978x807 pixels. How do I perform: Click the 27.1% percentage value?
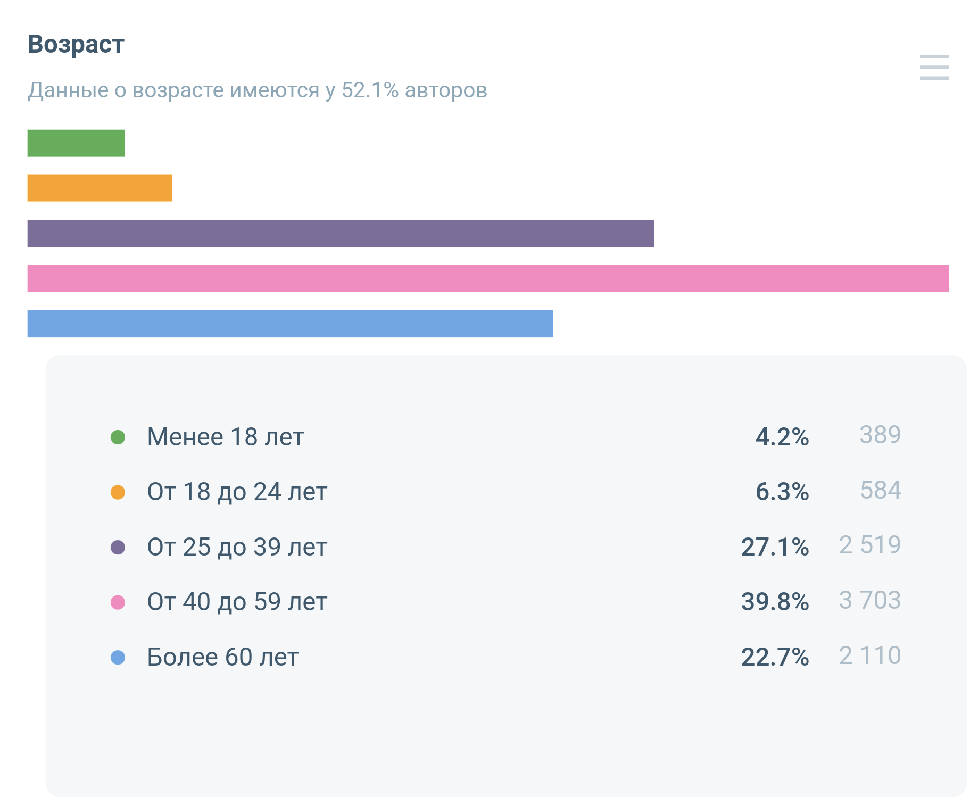775,547
